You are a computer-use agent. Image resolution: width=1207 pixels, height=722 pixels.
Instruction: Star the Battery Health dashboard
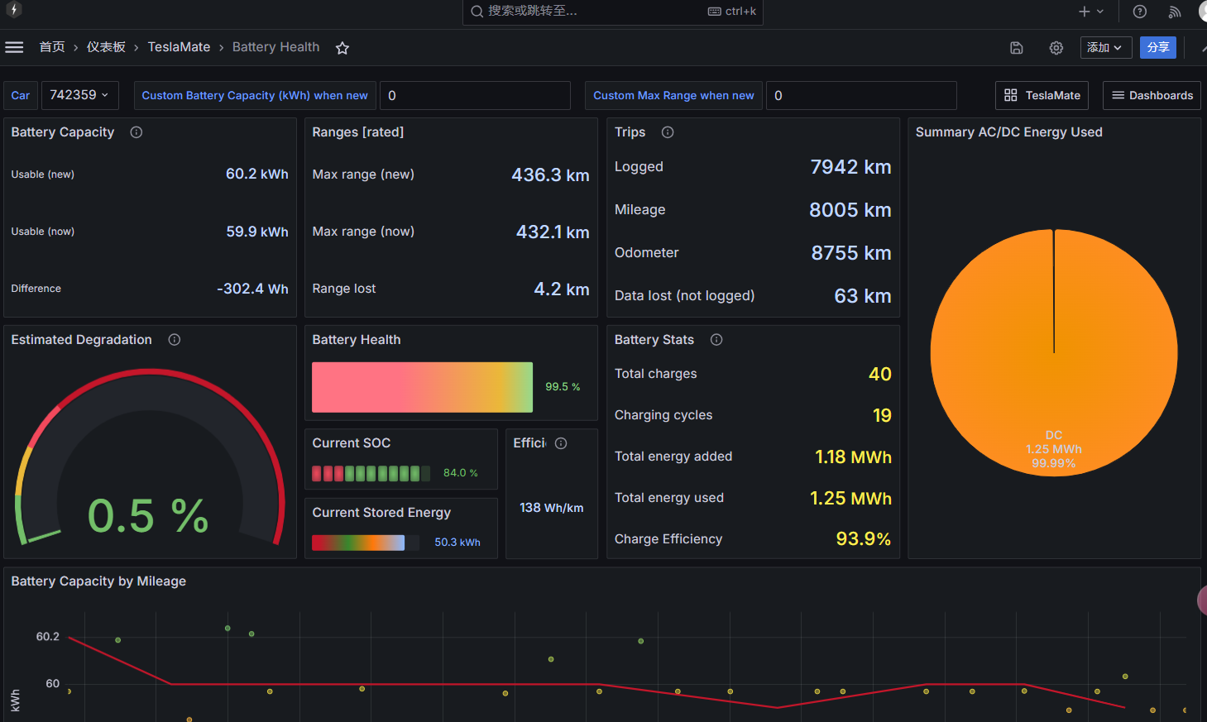click(x=342, y=48)
